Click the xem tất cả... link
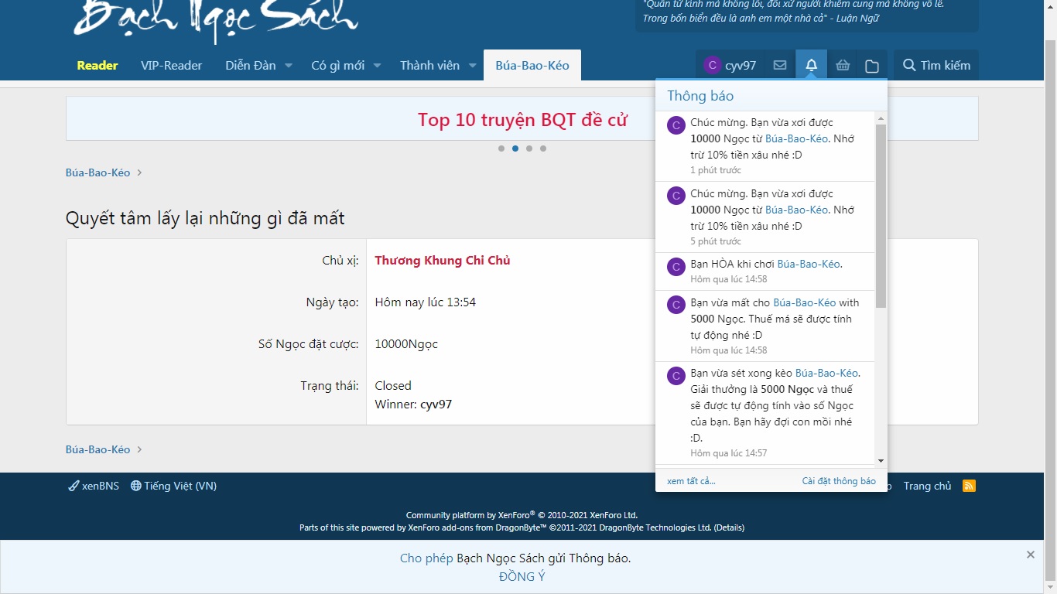The image size is (1057, 594). pyautogui.click(x=691, y=481)
